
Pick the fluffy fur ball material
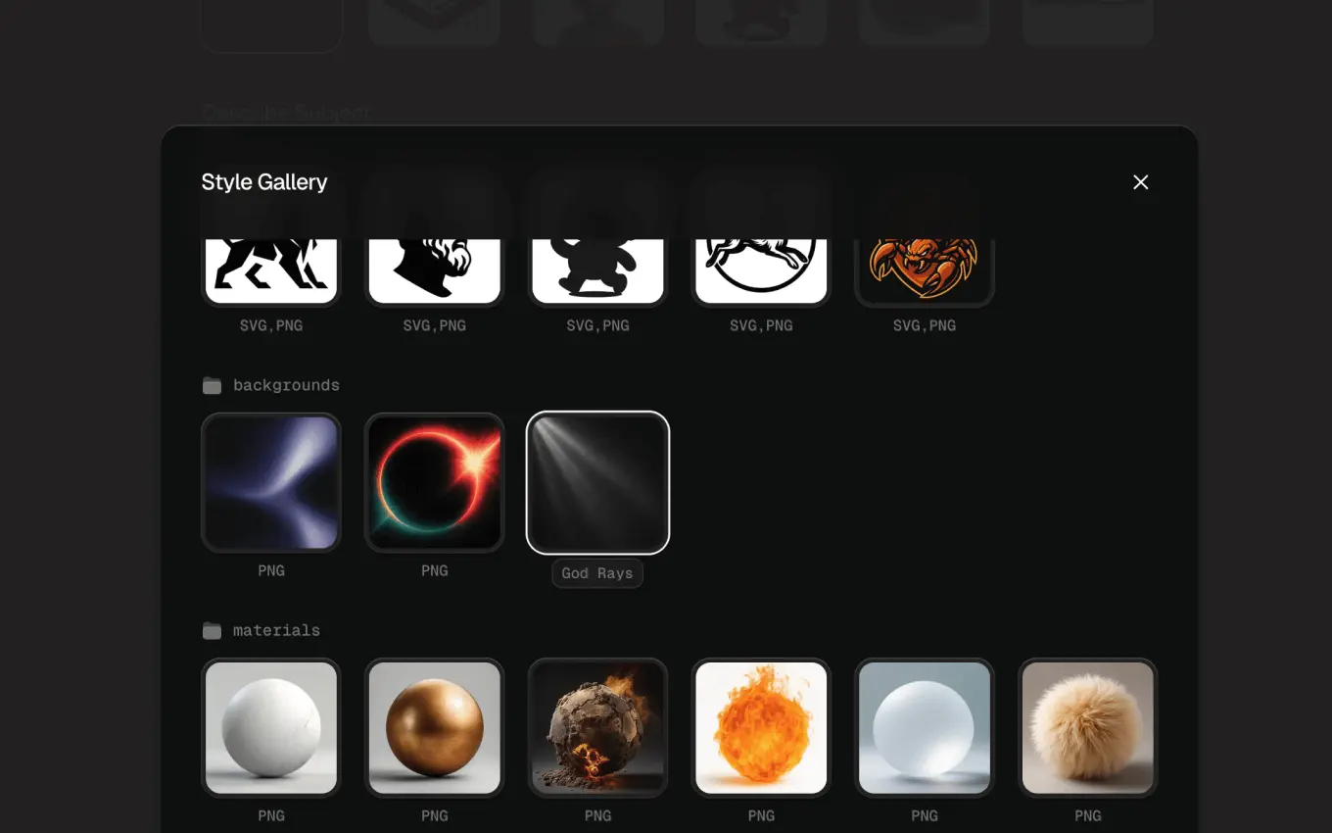(1088, 727)
